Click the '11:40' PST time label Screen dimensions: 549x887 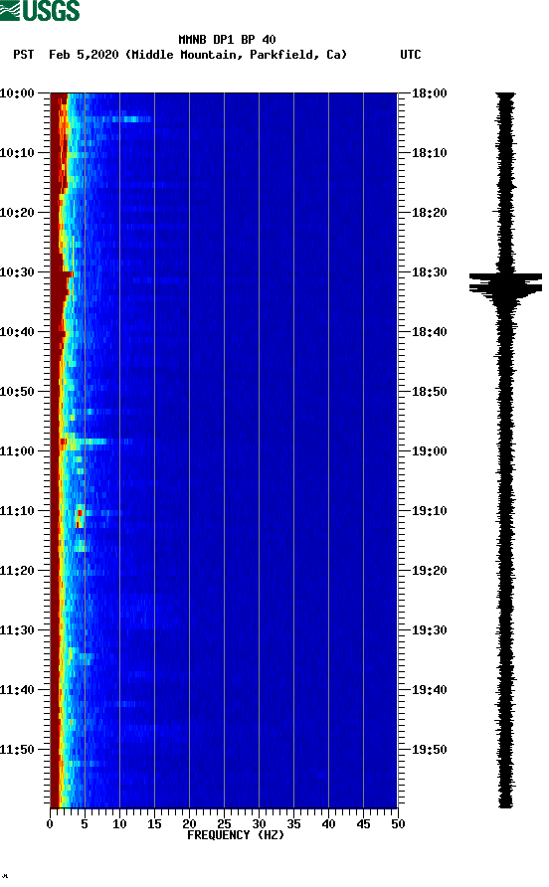click(x=17, y=690)
